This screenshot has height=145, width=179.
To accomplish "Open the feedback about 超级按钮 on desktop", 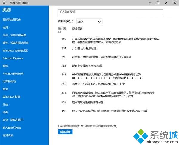I will coord(116,40).
